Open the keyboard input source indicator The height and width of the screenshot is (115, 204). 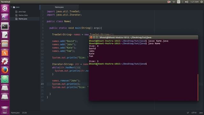coord(178,2)
